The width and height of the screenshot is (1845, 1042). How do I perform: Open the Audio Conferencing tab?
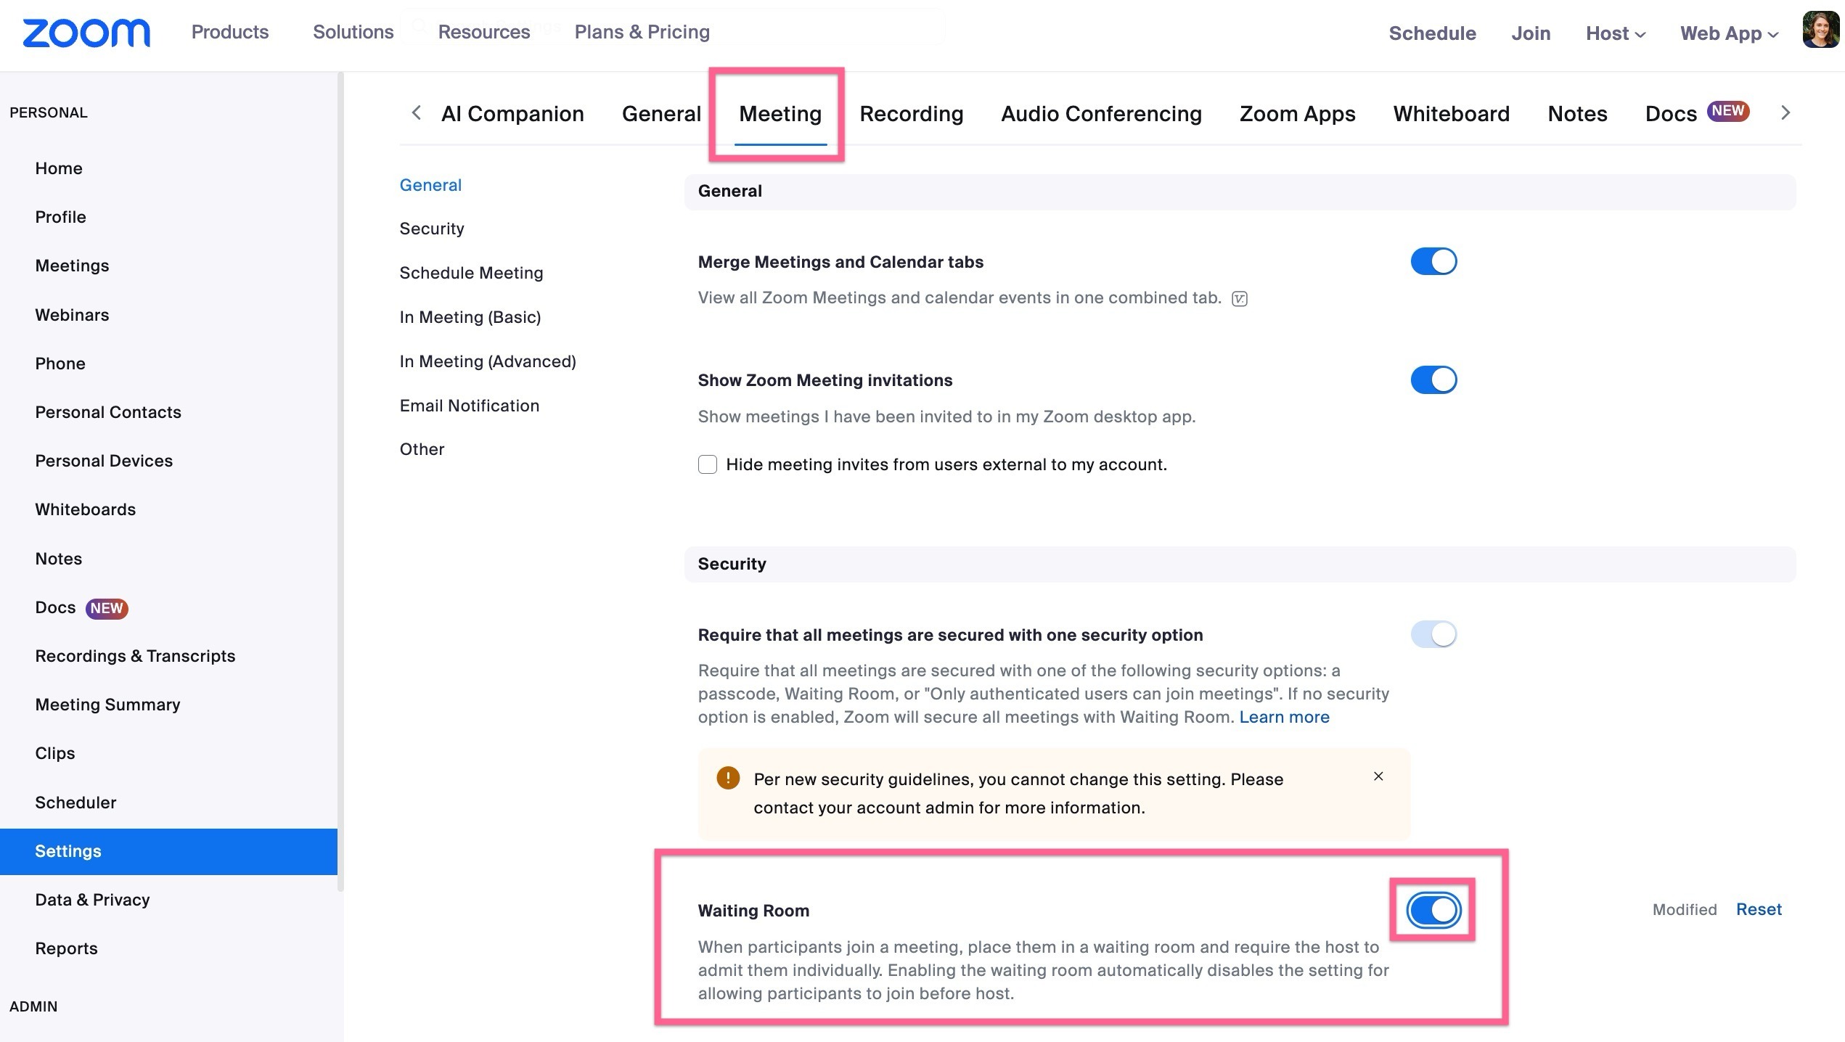[1101, 114]
